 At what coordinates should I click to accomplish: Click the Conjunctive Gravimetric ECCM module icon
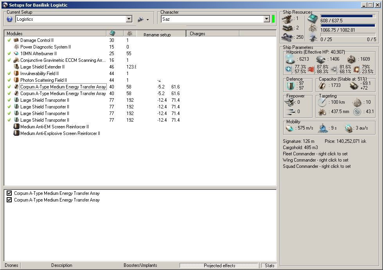click(x=16, y=60)
